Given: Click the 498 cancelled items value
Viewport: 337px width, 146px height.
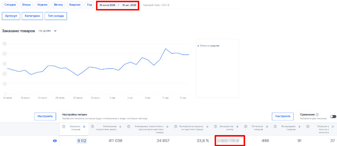Looking at the screenshot, I should pyautogui.click(x=265, y=141).
